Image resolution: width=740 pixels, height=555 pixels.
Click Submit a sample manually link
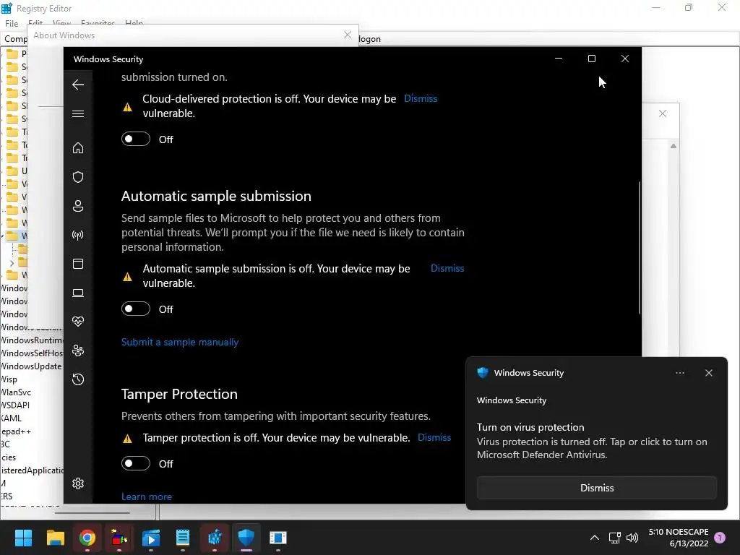pos(180,342)
